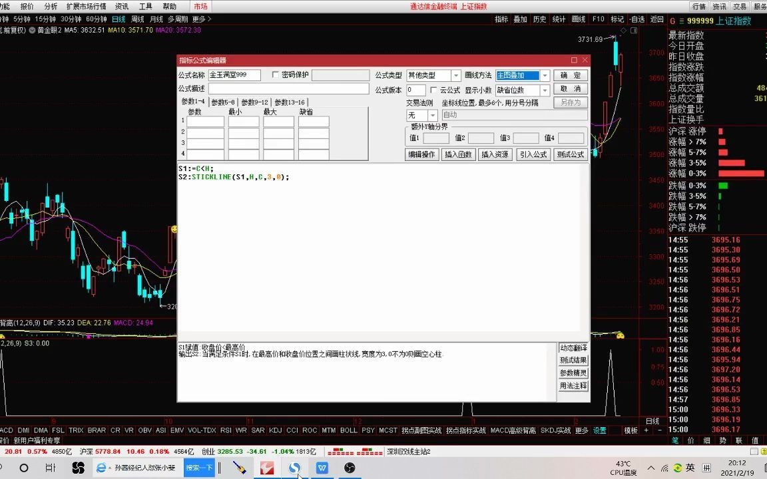
Task: Select the 标记 marker tool
Action: (x=618, y=21)
